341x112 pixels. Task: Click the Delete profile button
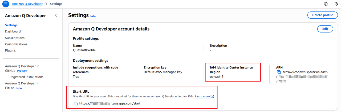click(322, 15)
